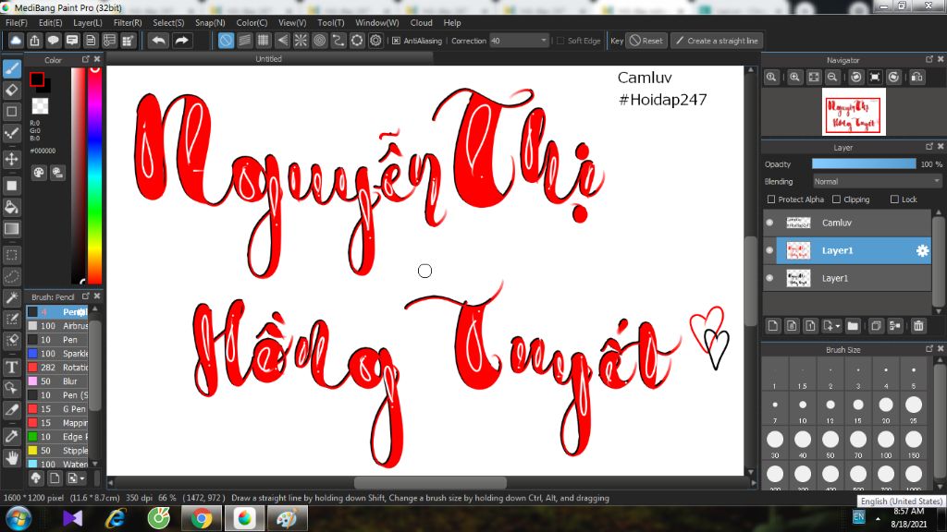Select the Brush tool in left toolbar

(11, 68)
